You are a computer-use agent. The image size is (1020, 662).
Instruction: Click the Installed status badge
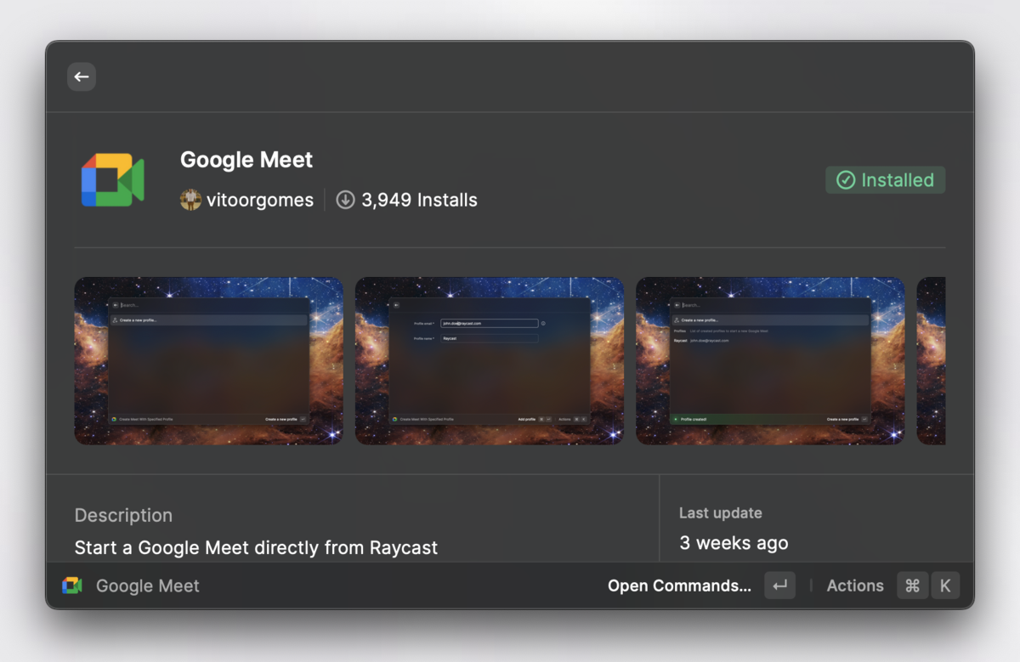point(885,180)
